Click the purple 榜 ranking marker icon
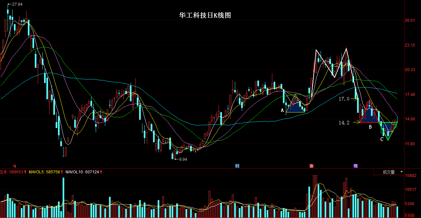The image size is (421, 218). 355,166
